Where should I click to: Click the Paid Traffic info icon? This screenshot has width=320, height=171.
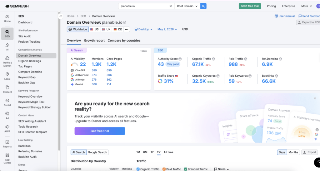(x=246, y=59)
